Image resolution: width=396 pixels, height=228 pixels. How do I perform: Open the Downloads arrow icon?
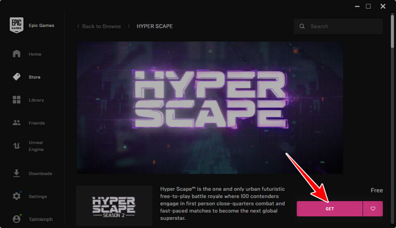16,173
